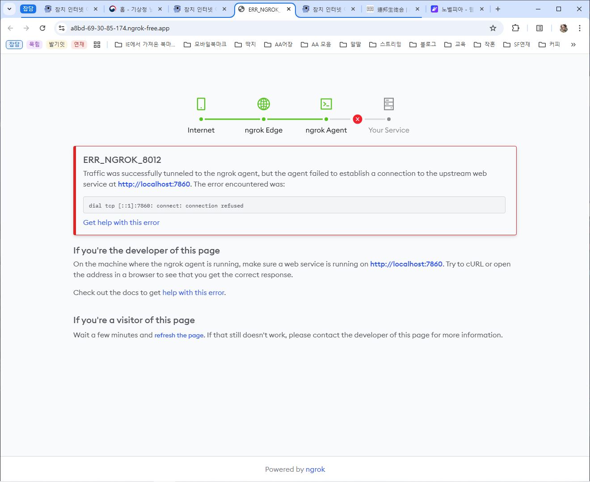Click the refresh the page link
The image size is (590, 482).
pos(179,335)
